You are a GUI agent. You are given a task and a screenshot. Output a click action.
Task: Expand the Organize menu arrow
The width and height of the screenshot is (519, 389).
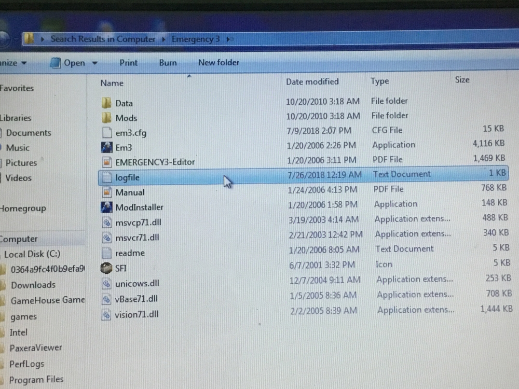(x=24, y=63)
